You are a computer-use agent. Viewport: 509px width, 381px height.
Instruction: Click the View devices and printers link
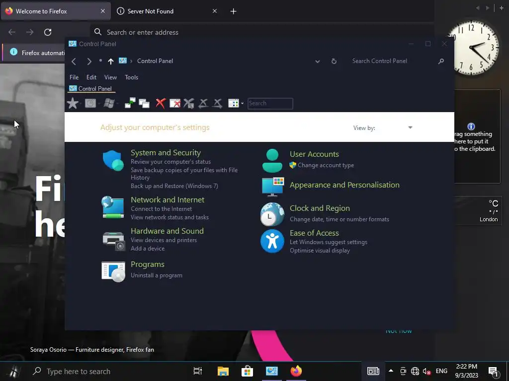(x=164, y=240)
